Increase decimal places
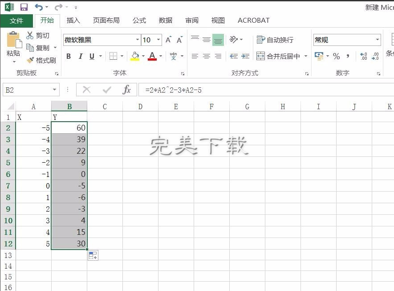The height and width of the screenshot is (291, 394). tap(364, 56)
